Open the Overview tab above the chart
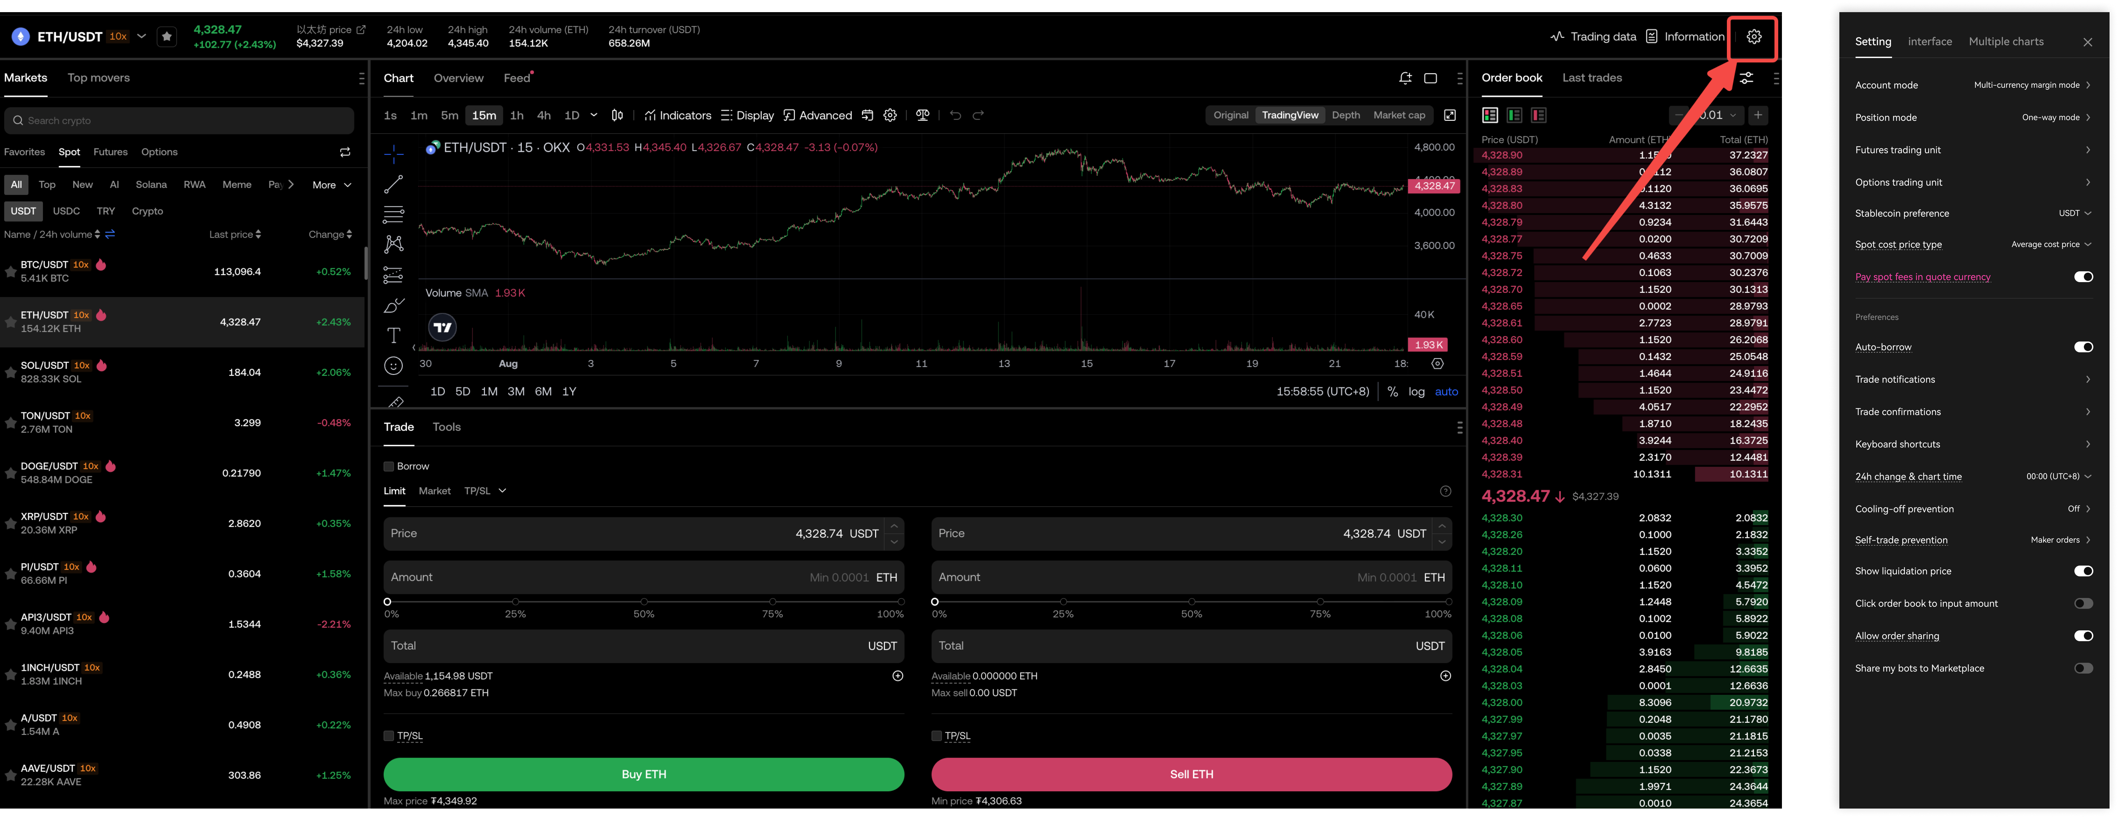Screen dimensions: 2119x818 (458, 78)
